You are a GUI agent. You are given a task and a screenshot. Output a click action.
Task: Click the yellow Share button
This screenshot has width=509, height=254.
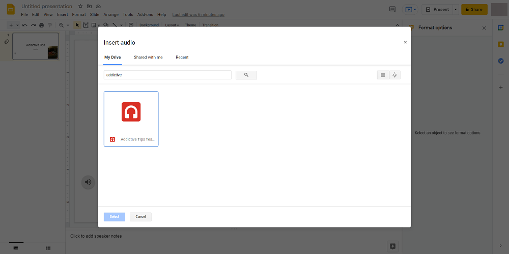coord(474,9)
